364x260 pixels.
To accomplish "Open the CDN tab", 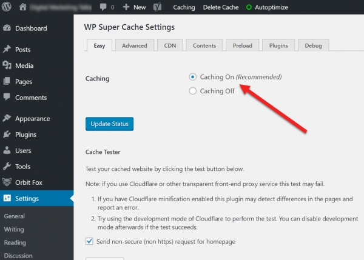I will [x=170, y=45].
